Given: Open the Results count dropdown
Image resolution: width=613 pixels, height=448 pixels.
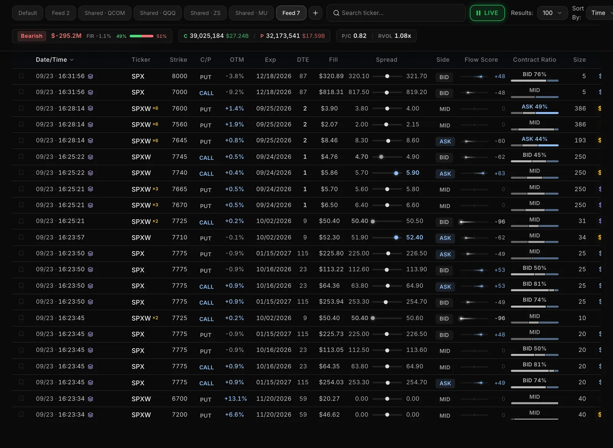Looking at the screenshot, I should (x=552, y=13).
